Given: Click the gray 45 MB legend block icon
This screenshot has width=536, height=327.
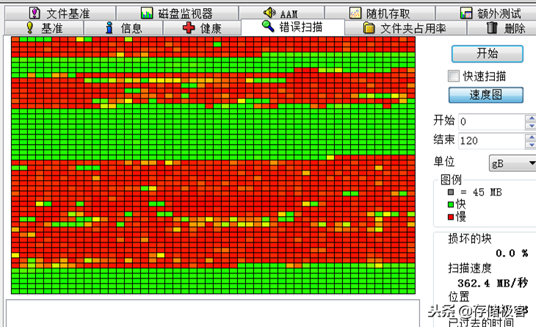Looking at the screenshot, I should click(x=451, y=193).
